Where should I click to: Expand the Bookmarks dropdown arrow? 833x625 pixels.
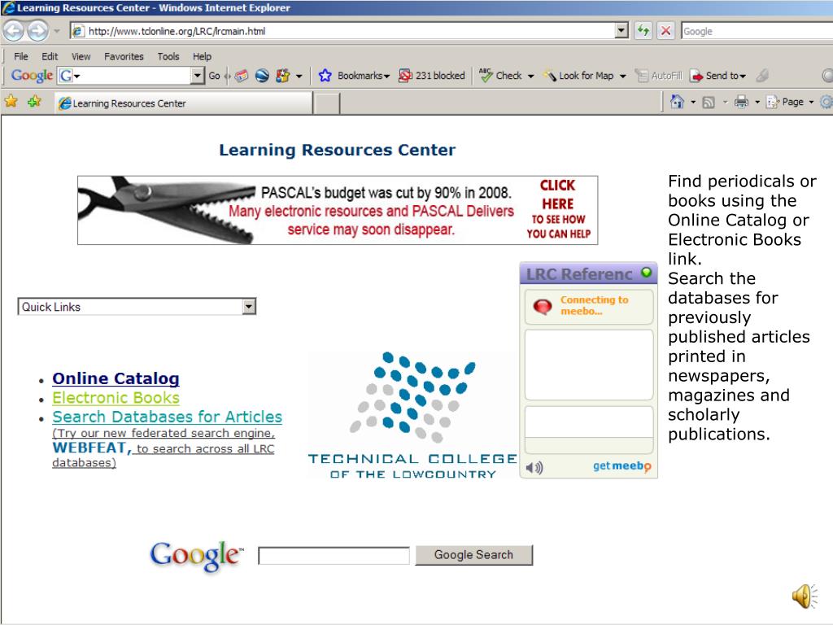pyautogui.click(x=386, y=76)
